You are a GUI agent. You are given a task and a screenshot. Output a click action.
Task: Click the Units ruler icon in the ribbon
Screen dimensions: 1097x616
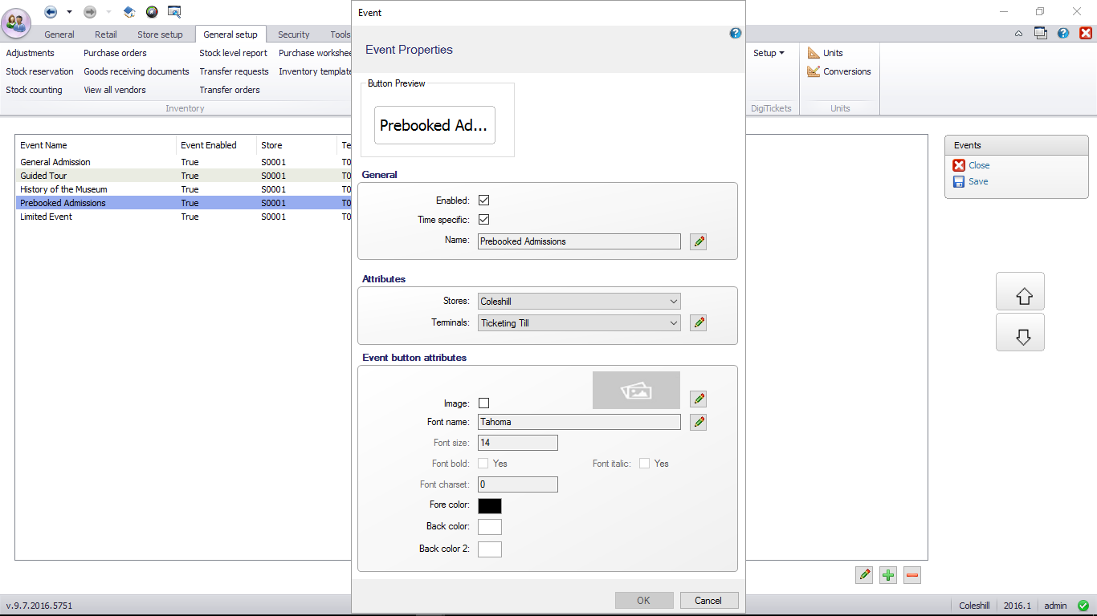[x=814, y=53]
